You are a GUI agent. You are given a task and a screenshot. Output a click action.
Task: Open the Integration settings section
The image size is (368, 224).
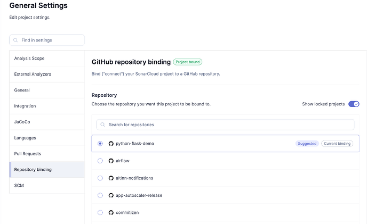pyautogui.click(x=47, y=106)
